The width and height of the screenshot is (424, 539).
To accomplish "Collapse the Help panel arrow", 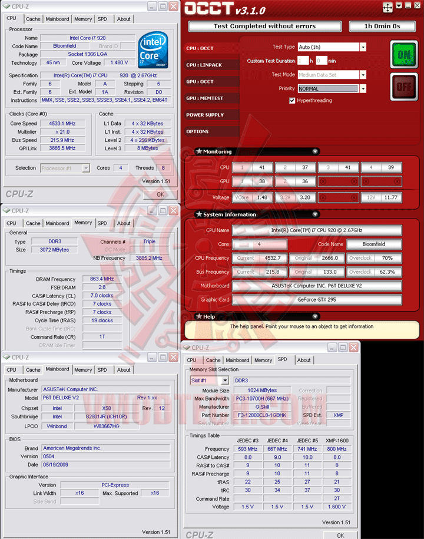I will pyautogui.click(x=315, y=316).
